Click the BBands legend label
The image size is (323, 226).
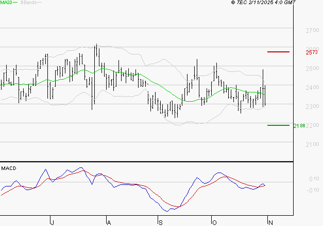[x=29, y=3]
